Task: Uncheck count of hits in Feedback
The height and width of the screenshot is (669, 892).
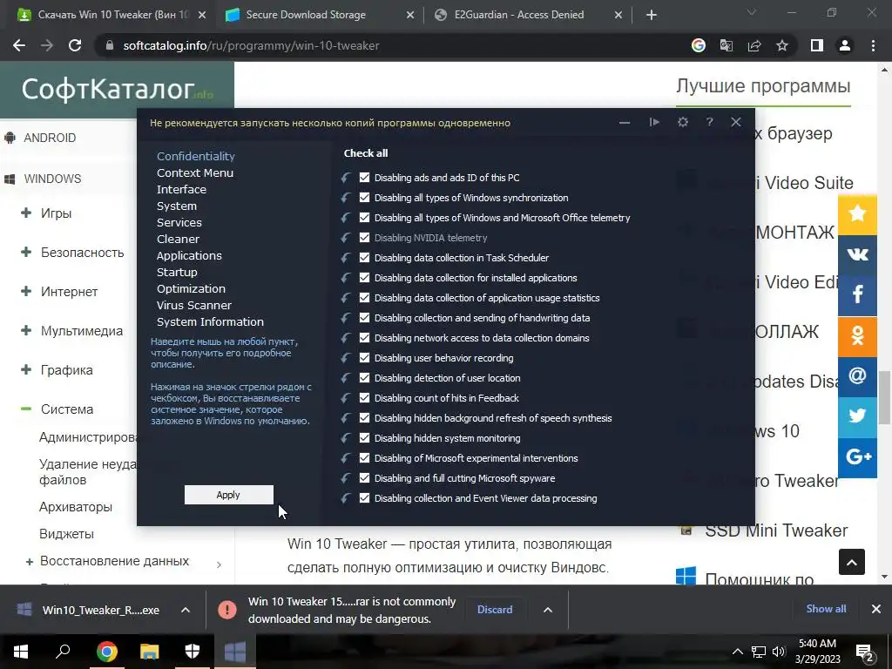Action: click(x=365, y=397)
